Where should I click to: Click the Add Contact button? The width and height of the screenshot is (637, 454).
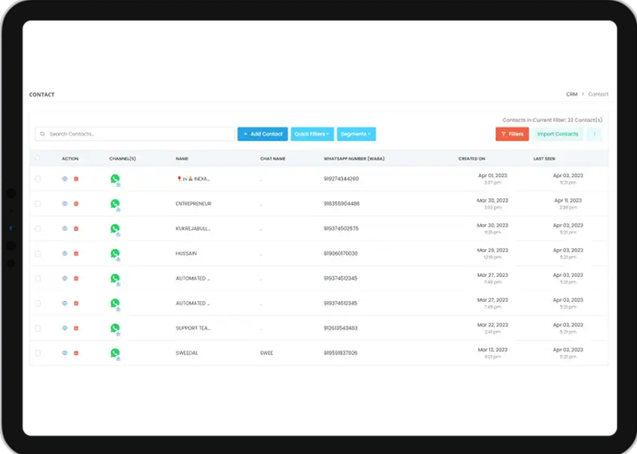click(263, 134)
